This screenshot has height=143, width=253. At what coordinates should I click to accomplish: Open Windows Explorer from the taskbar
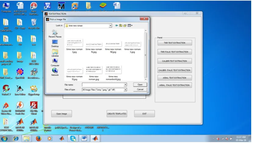point(27,138)
